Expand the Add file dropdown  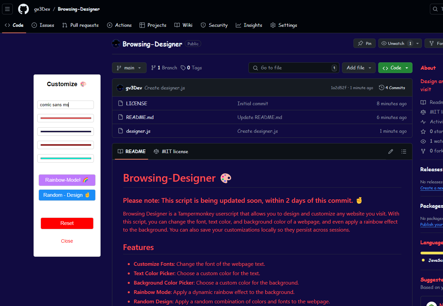click(x=358, y=67)
